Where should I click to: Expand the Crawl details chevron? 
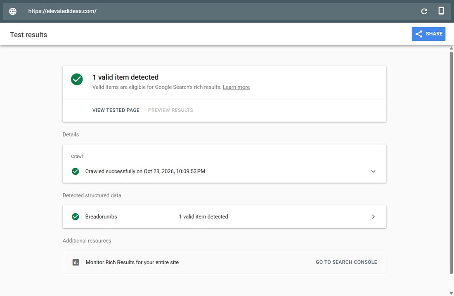(x=373, y=171)
